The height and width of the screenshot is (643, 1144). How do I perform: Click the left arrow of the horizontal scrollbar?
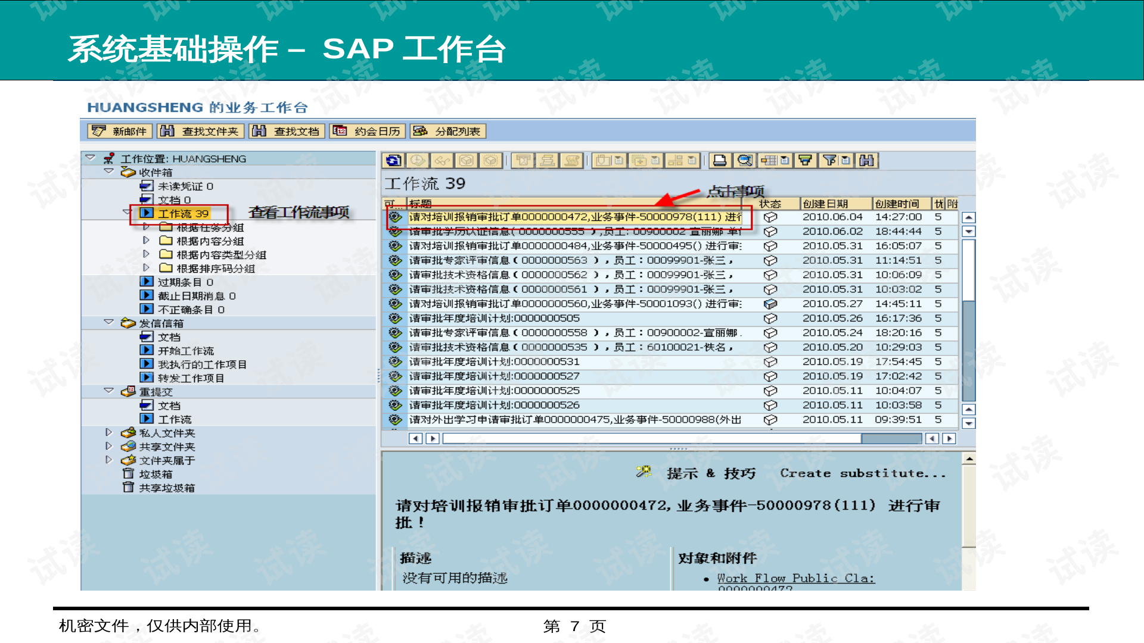[x=415, y=439]
